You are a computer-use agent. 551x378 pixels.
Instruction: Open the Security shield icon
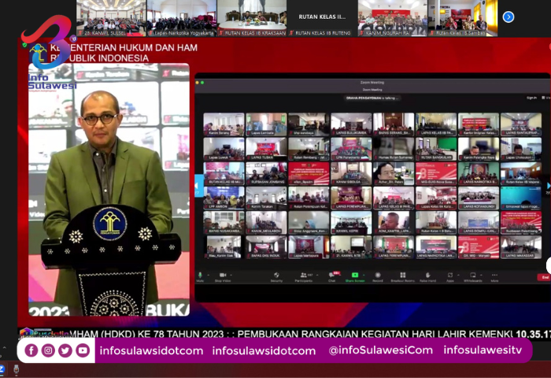pos(276,276)
